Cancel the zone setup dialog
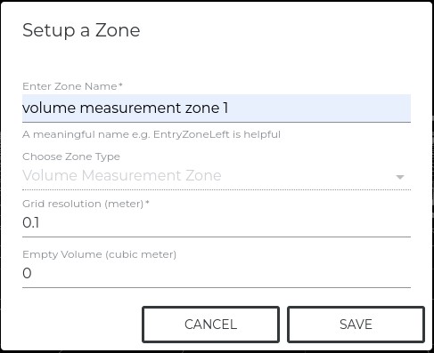Image resolution: width=434 pixels, height=353 pixels. 210,325
